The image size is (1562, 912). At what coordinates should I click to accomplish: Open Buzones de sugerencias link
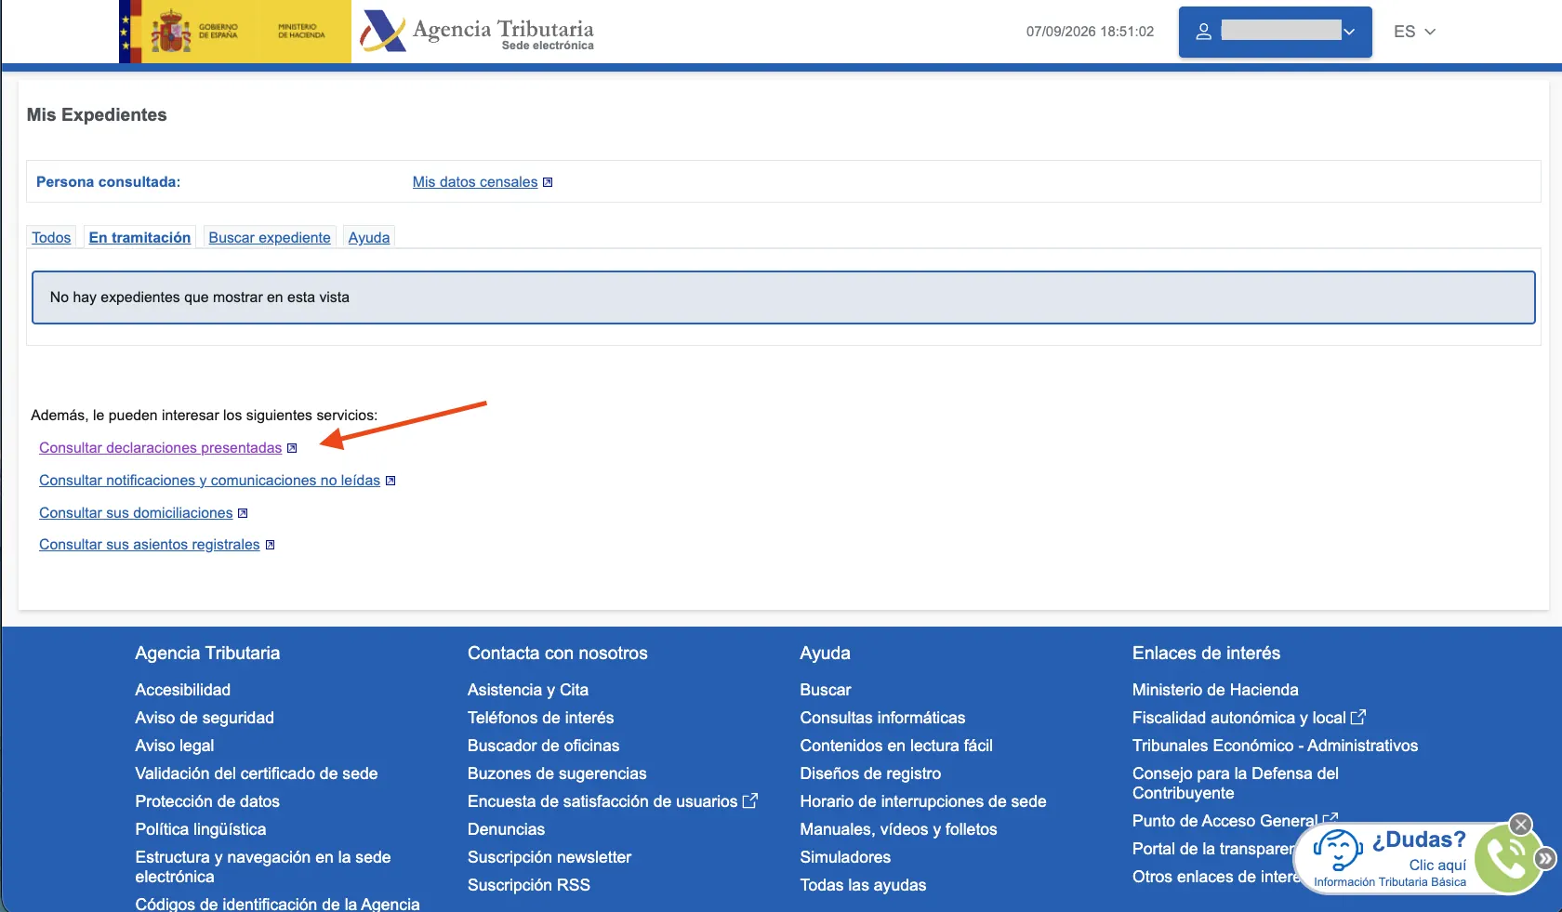(557, 773)
